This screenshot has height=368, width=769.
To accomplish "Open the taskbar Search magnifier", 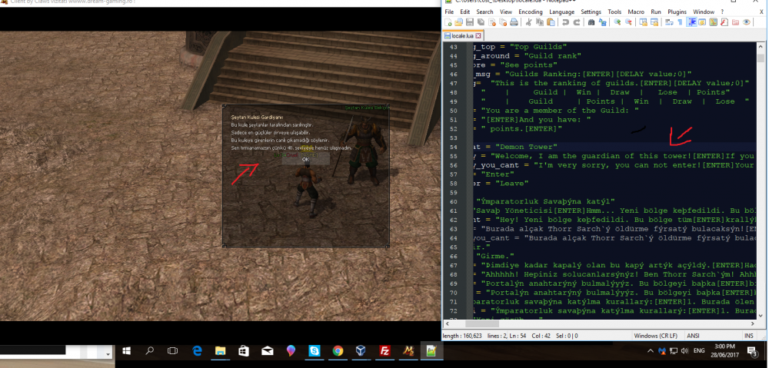I will [150, 351].
